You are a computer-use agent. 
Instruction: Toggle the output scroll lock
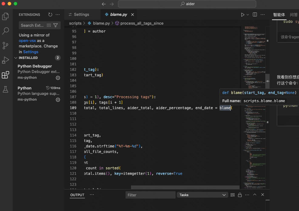(x=240, y=195)
